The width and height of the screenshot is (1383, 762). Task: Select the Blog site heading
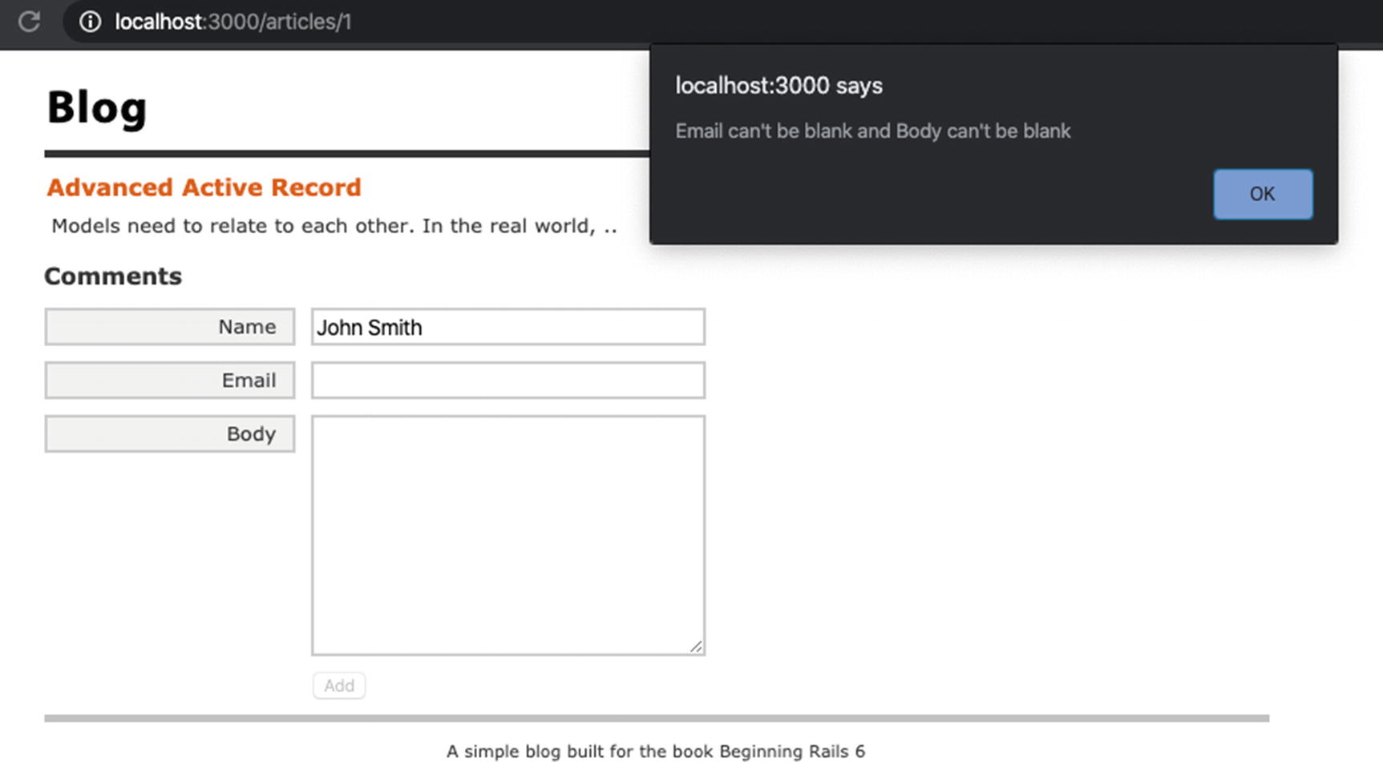(x=97, y=107)
